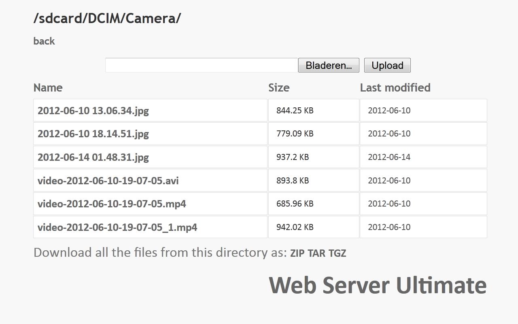Open 2012-06-10 13.06.34.jpg file

(x=93, y=111)
